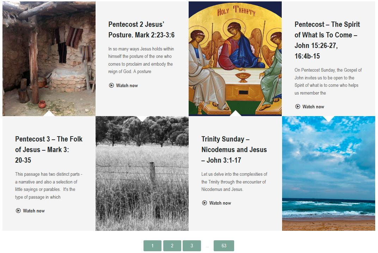The height and width of the screenshot is (253, 378).
Task: Go to pagination page 2
Action: pos(172,246)
